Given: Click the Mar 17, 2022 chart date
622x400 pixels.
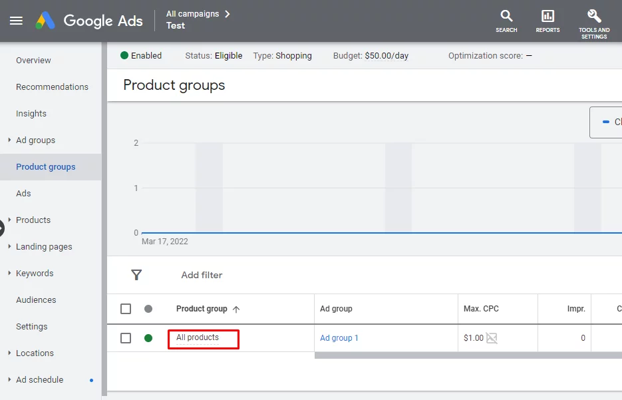Looking at the screenshot, I should 165,242.
